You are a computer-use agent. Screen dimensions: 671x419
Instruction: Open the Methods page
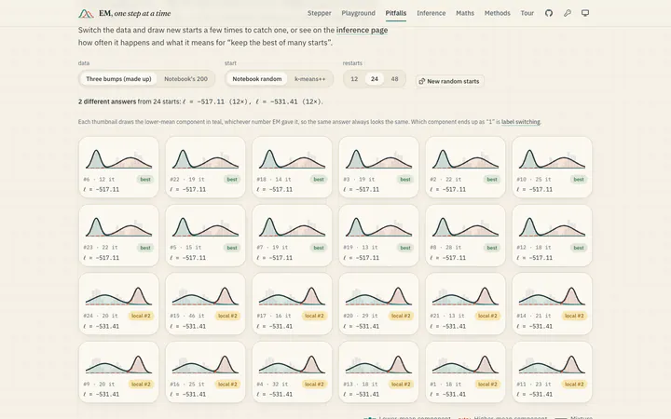coord(498,13)
